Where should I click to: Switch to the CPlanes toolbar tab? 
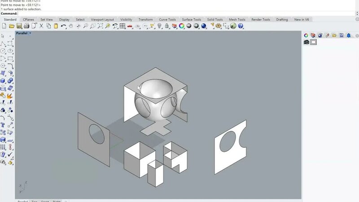point(28,19)
